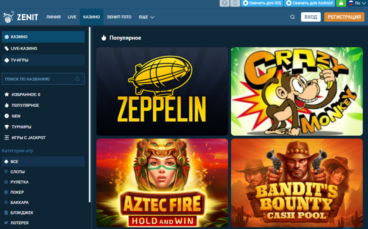Click the green lock icon
The image size is (368, 229).
[x=341, y=3]
